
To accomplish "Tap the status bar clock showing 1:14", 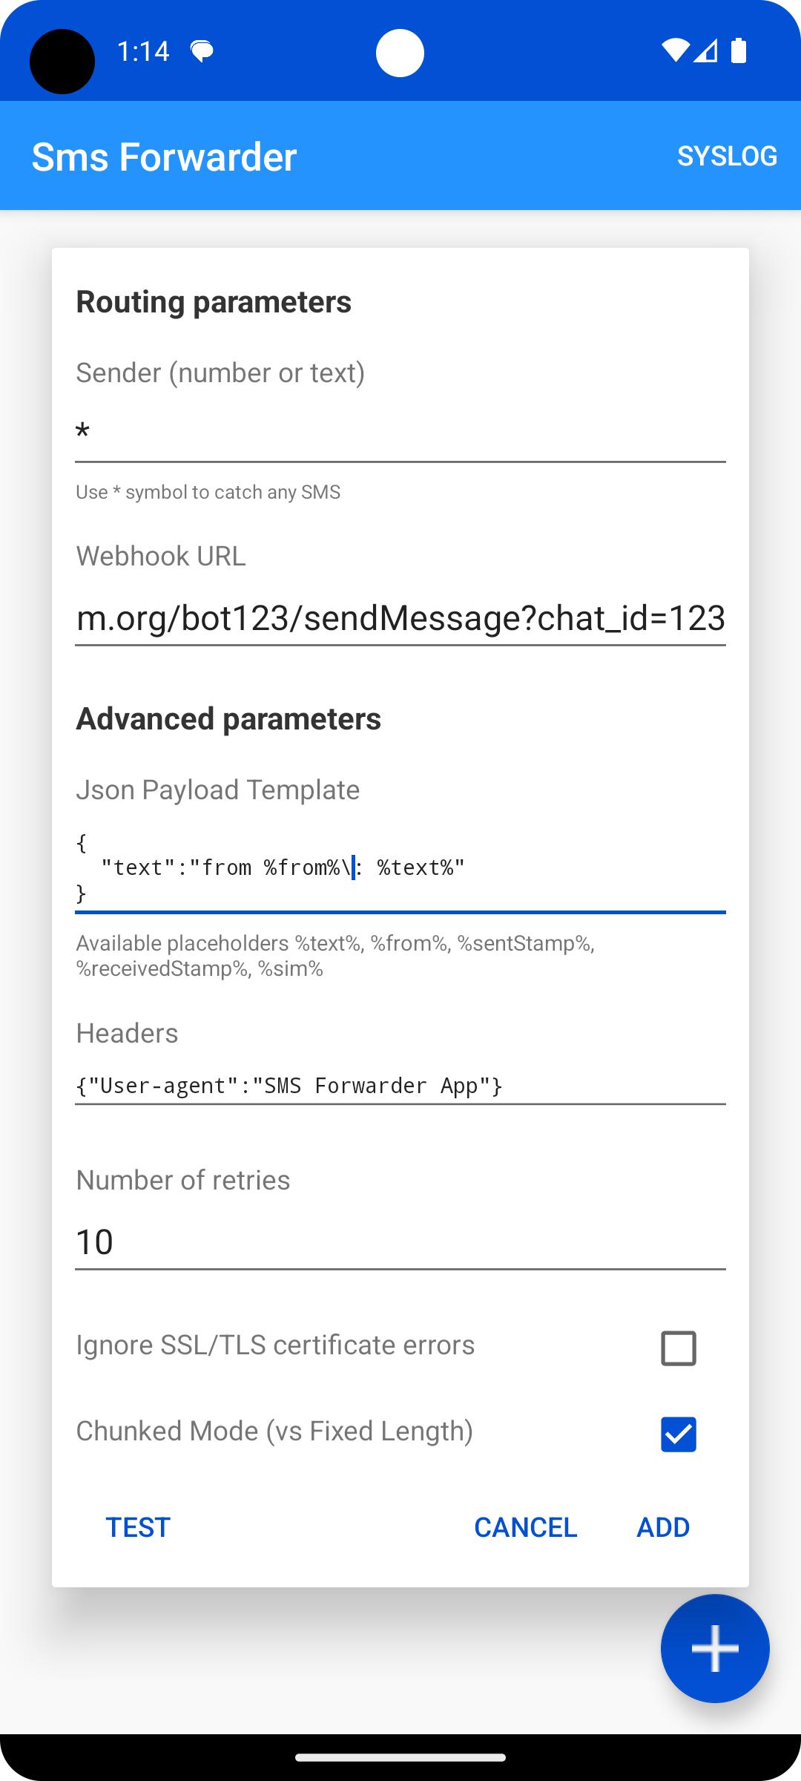I will (x=143, y=51).
